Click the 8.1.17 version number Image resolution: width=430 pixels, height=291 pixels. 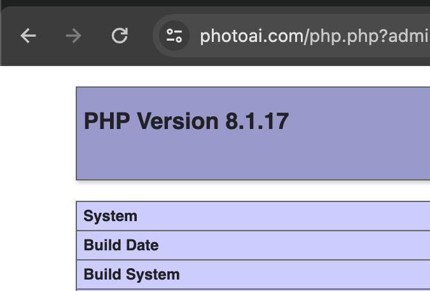pos(257,121)
